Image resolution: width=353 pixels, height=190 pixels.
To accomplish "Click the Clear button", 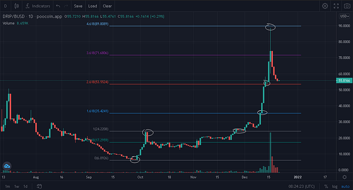I will click(x=107, y=6).
